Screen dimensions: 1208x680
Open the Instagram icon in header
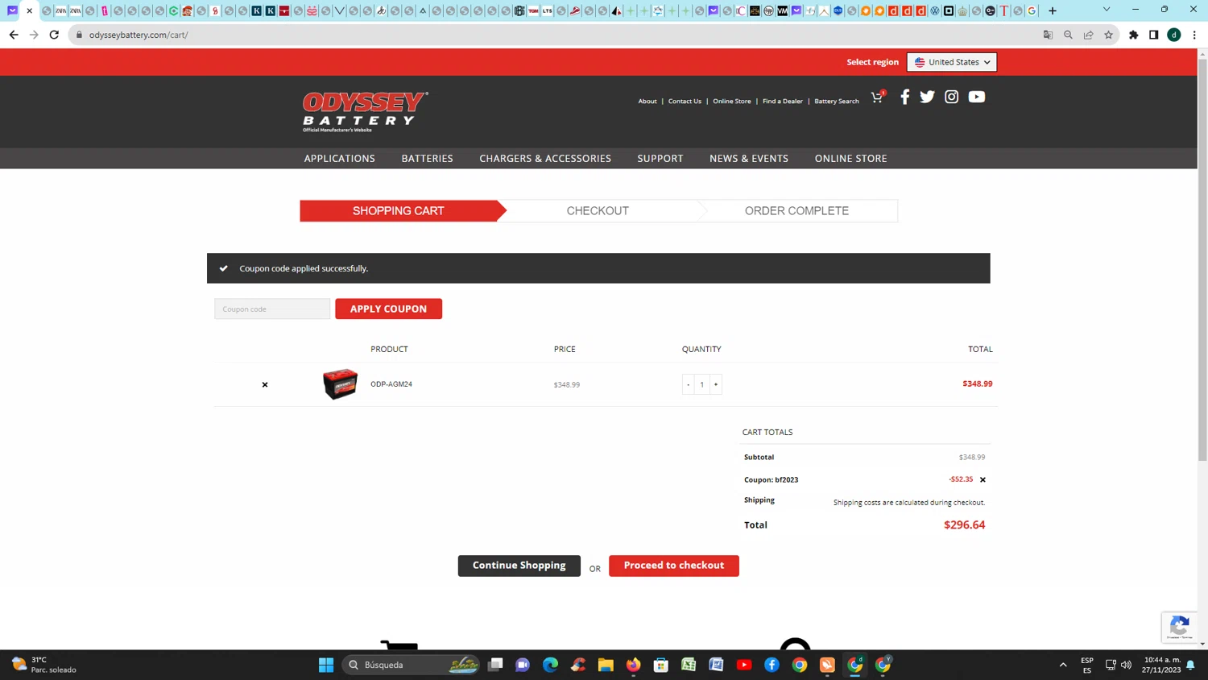point(951,97)
